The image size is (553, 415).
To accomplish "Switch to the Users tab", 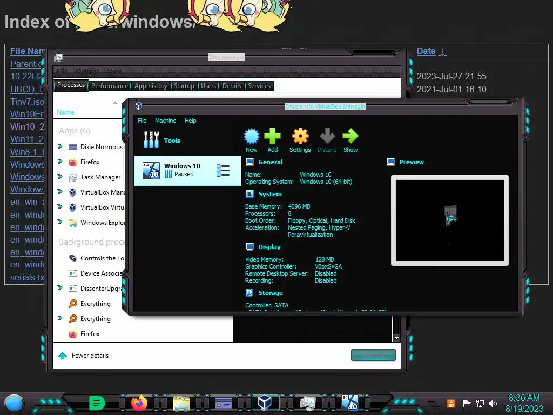I will tap(208, 86).
